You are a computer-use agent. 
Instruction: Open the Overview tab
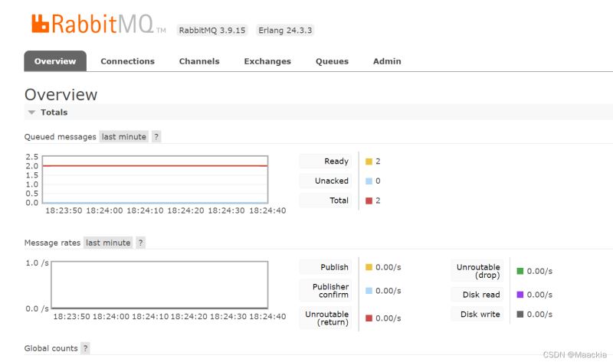pyautogui.click(x=55, y=61)
